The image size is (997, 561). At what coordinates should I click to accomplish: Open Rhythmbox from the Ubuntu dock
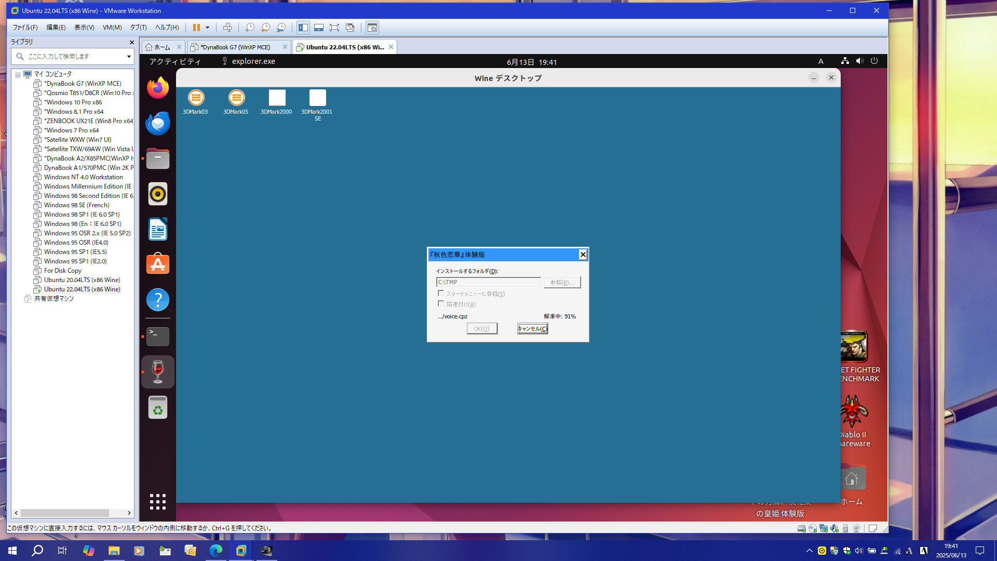[x=158, y=194]
